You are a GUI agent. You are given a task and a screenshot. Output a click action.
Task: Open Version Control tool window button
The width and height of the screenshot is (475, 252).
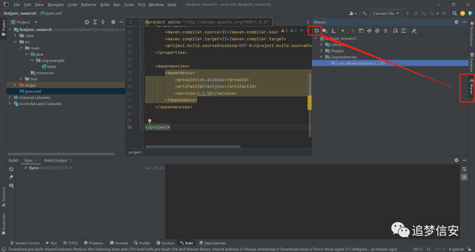[25, 243]
